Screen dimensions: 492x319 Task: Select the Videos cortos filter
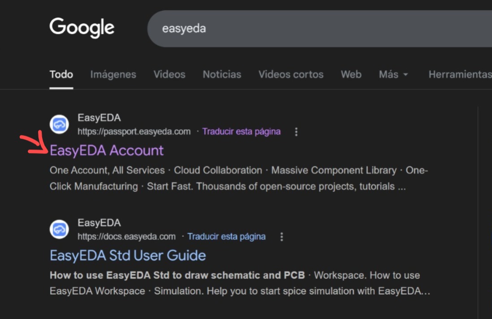(x=290, y=74)
